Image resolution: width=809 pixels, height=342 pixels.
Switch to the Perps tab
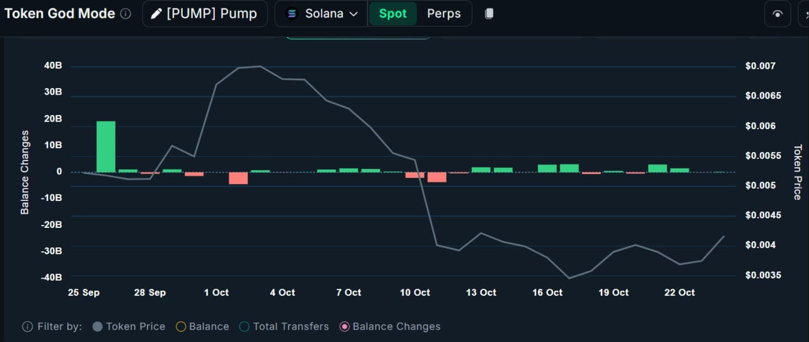tap(443, 14)
